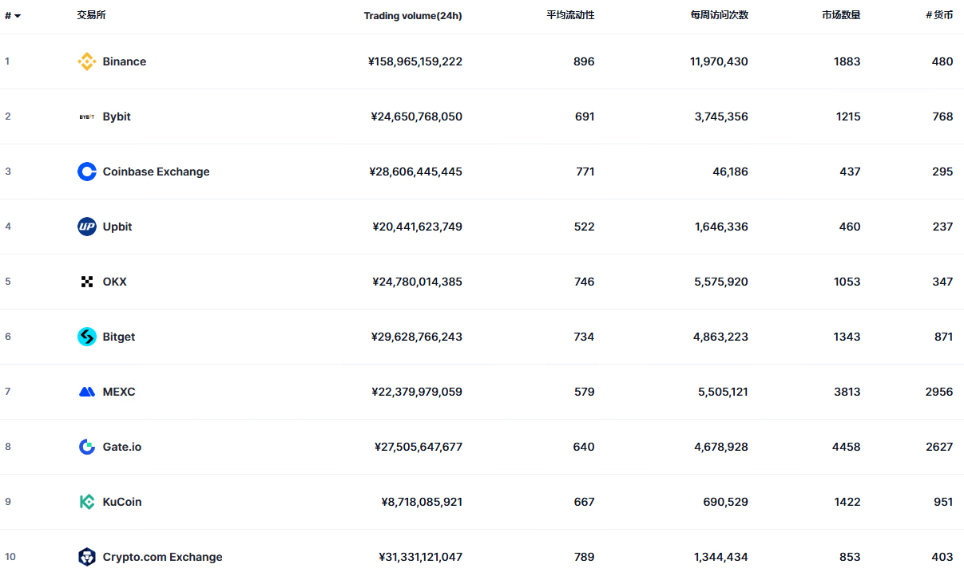This screenshot has height=576, width=964.
Task: Click the Bitget logo icon
Action: click(86, 337)
